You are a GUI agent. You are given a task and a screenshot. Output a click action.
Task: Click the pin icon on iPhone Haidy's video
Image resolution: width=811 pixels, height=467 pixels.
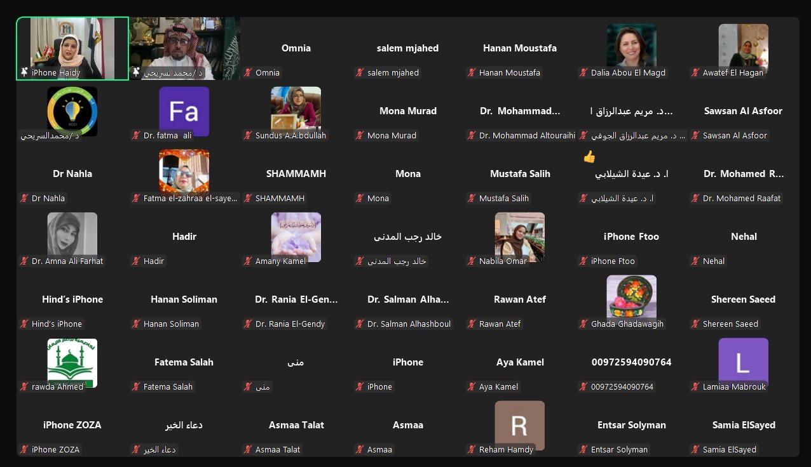tap(24, 72)
